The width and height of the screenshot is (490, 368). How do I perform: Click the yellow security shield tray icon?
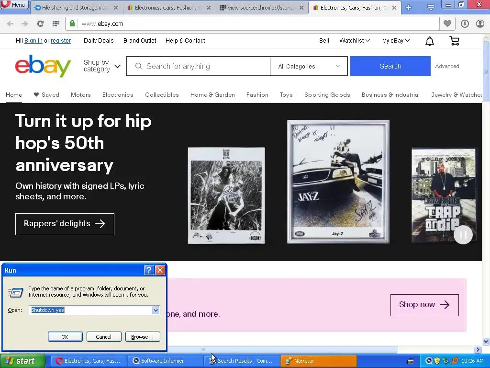point(437,361)
